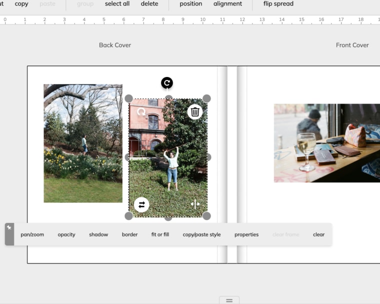Click the top-right corner resize handle
This screenshot has width=380, height=304.
click(x=206, y=98)
